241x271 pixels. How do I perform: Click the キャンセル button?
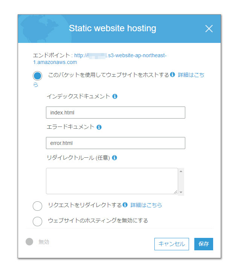[x=171, y=244]
